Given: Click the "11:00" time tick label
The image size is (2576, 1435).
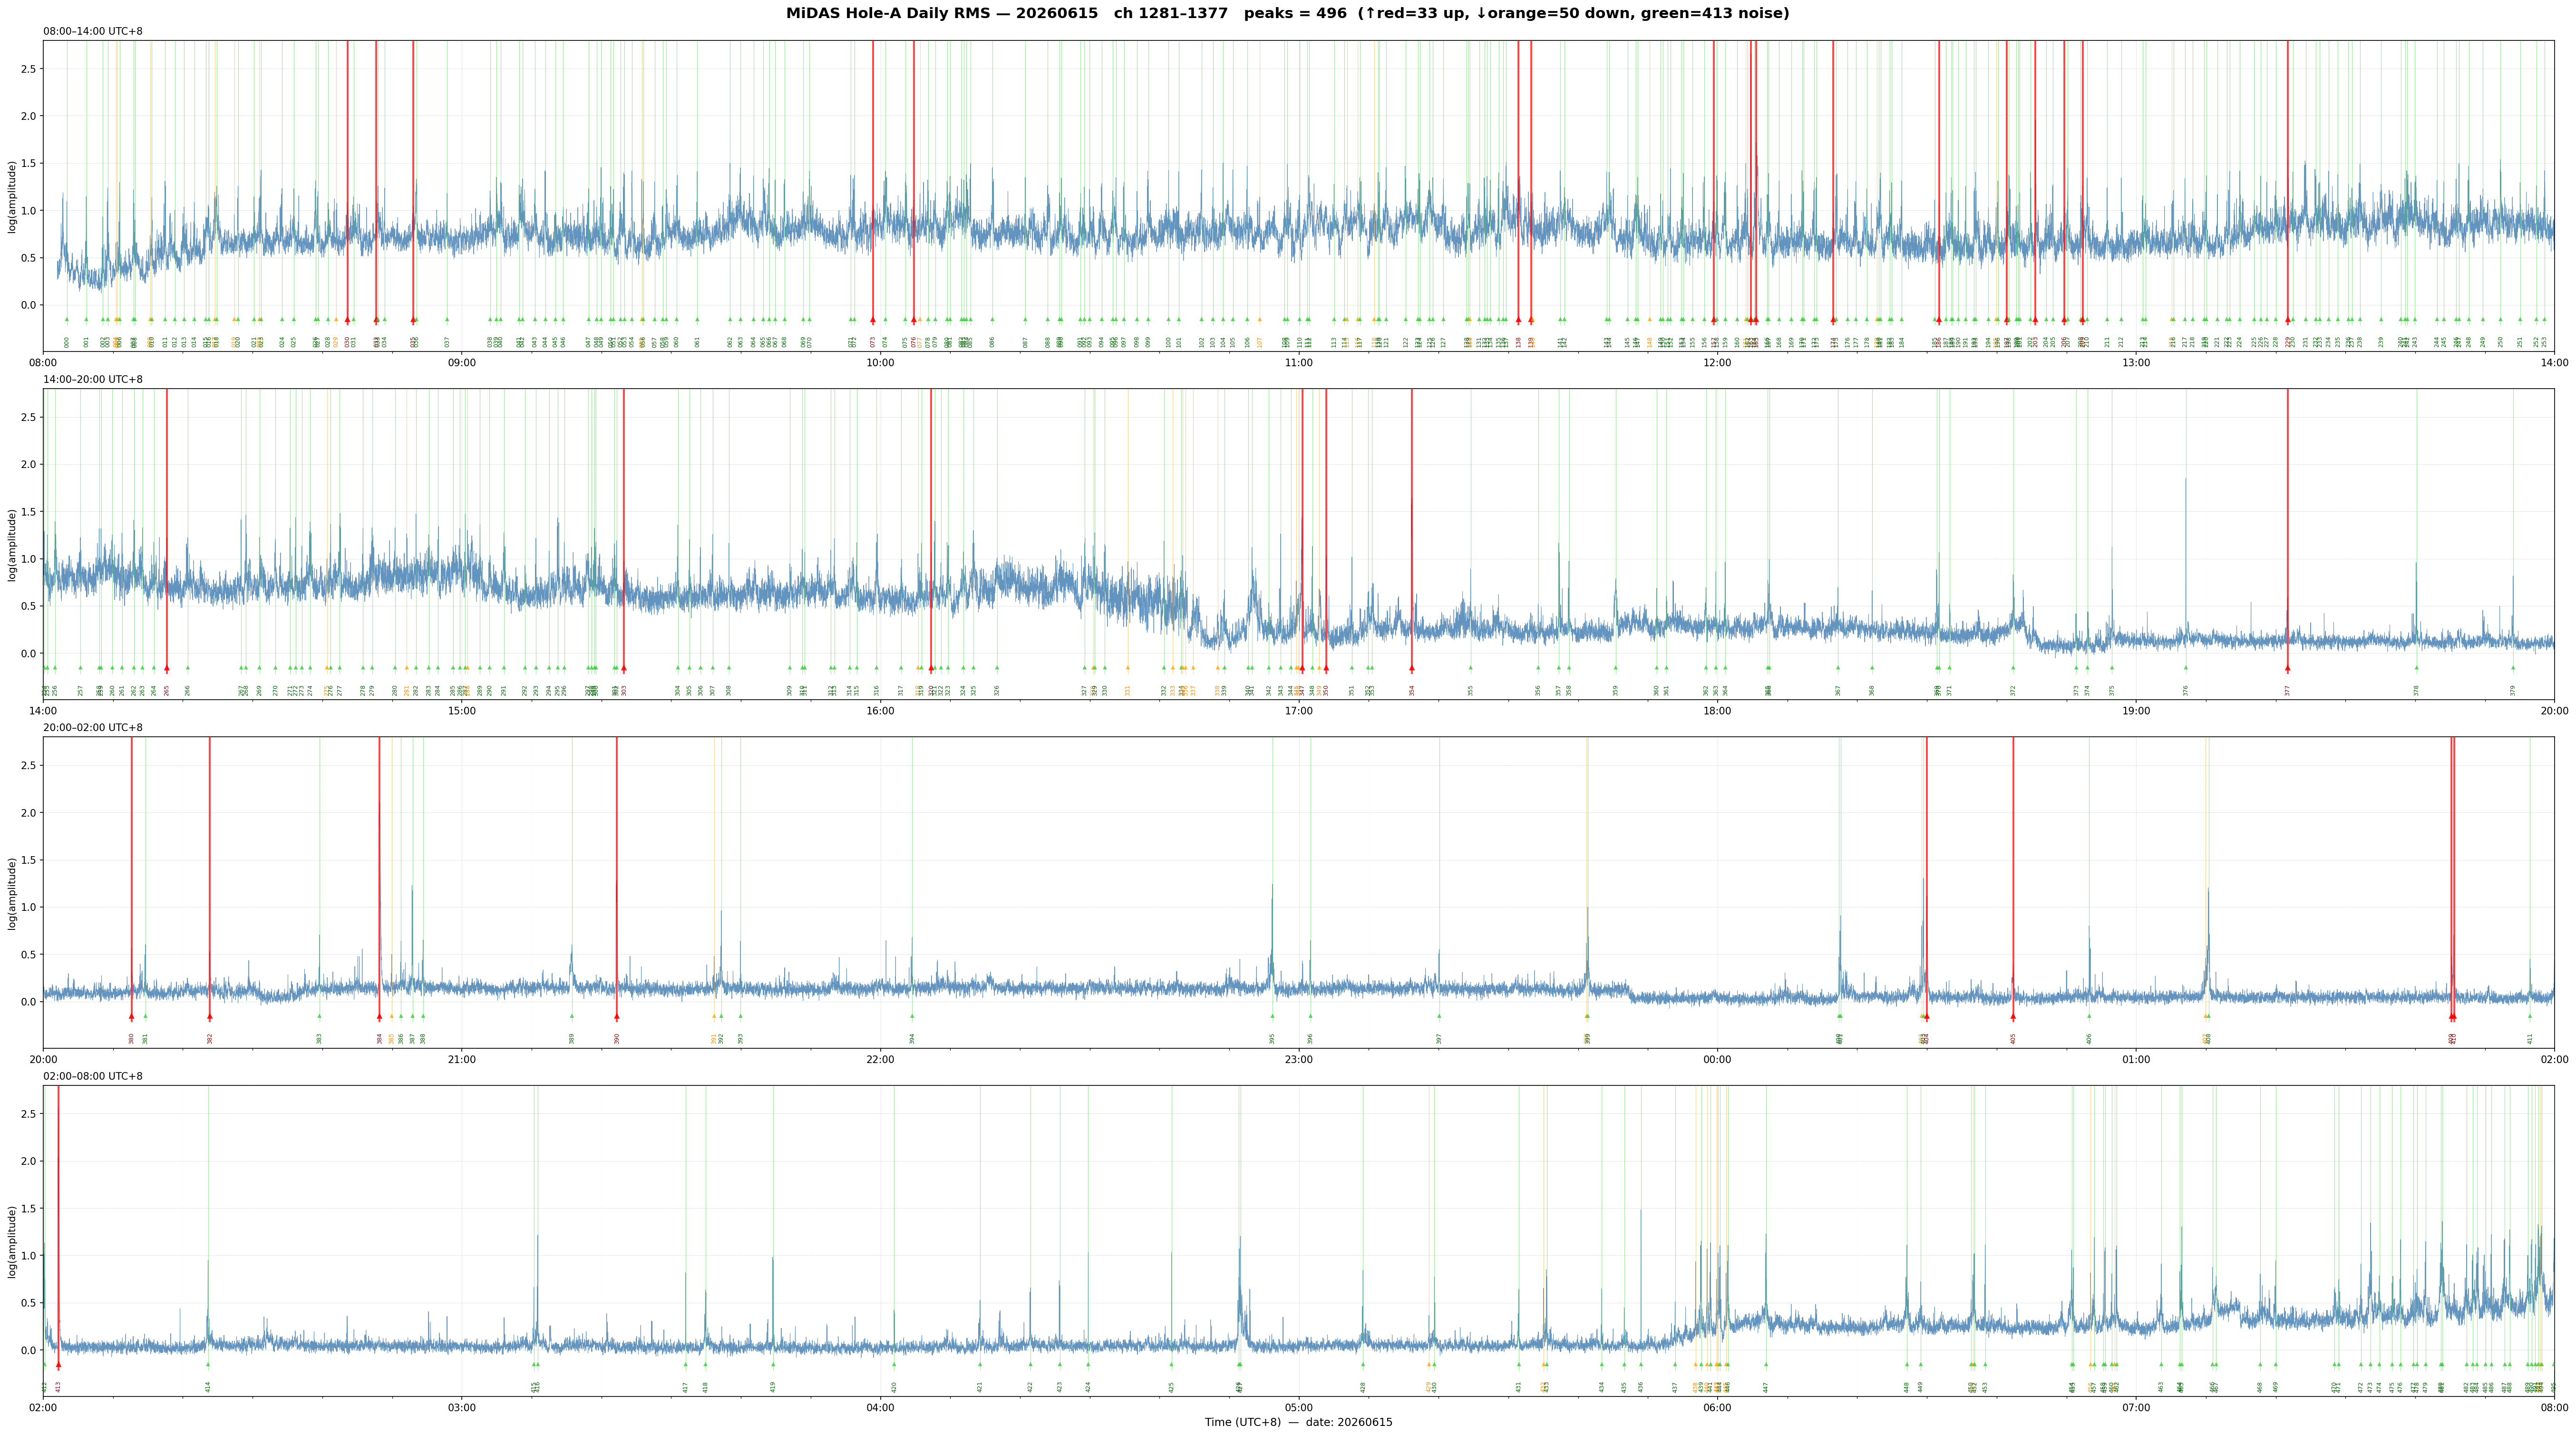Looking at the screenshot, I should point(1298,362).
